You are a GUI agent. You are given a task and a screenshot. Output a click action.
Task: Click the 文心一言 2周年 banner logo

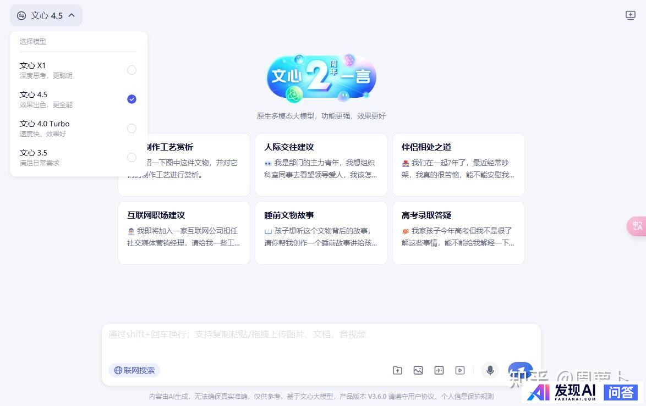tap(321, 78)
